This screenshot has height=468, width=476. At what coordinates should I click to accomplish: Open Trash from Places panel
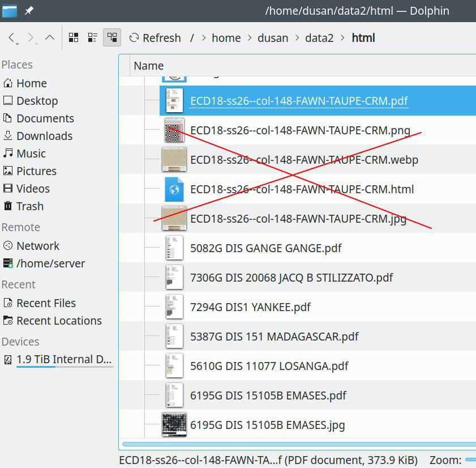pyautogui.click(x=29, y=206)
